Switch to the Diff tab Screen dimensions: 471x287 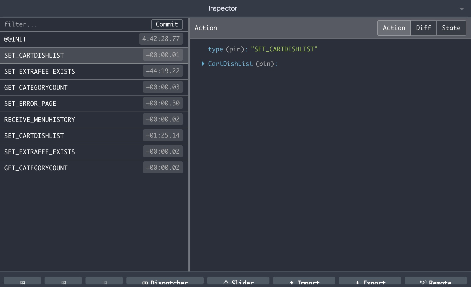point(423,28)
